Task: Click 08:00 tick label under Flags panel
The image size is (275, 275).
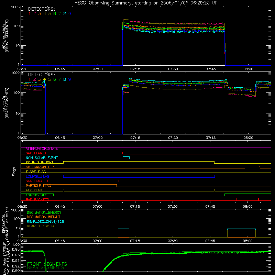Action: (x=248, y=207)
